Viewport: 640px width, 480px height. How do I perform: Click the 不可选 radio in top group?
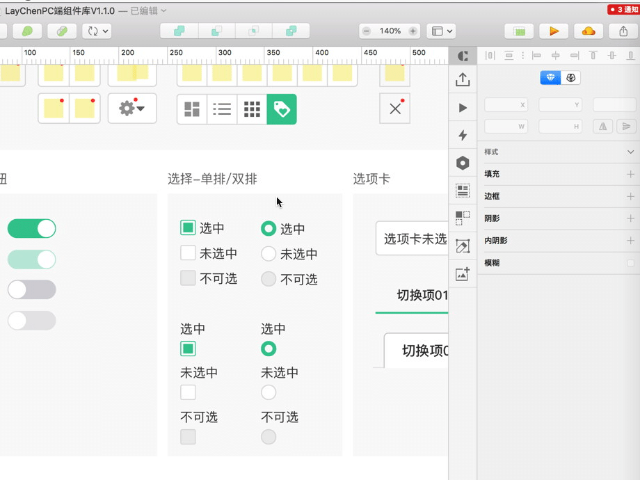coord(269,279)
